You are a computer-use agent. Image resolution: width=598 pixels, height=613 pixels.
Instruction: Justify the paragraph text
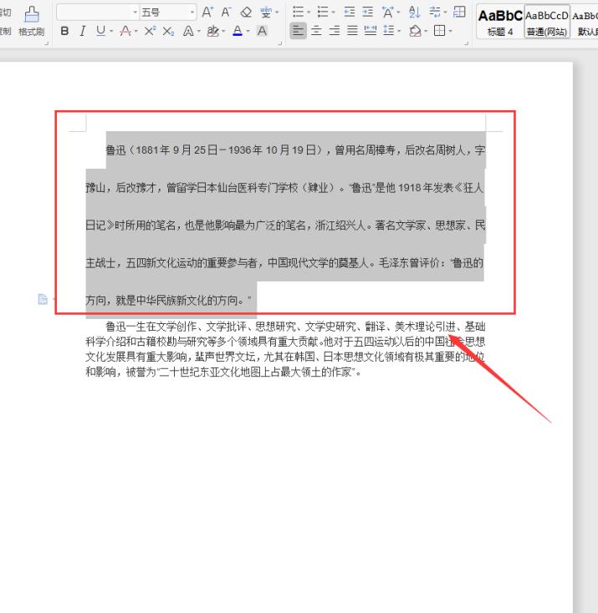[352, 31]
